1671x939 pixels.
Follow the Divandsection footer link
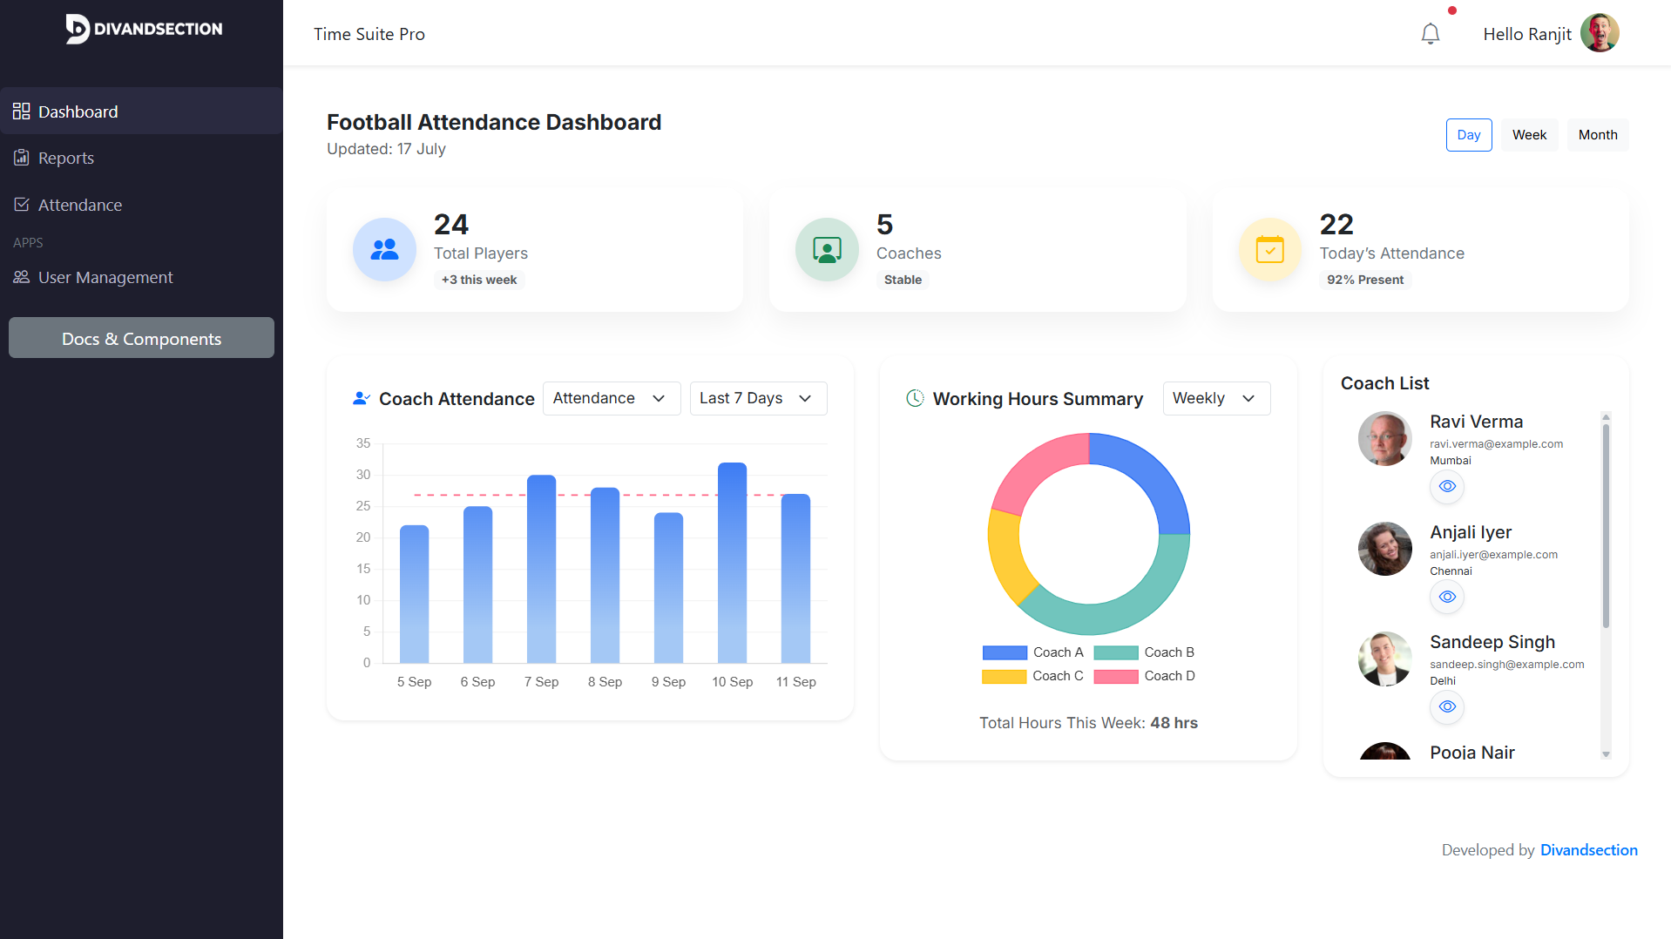pos(1588,850)
